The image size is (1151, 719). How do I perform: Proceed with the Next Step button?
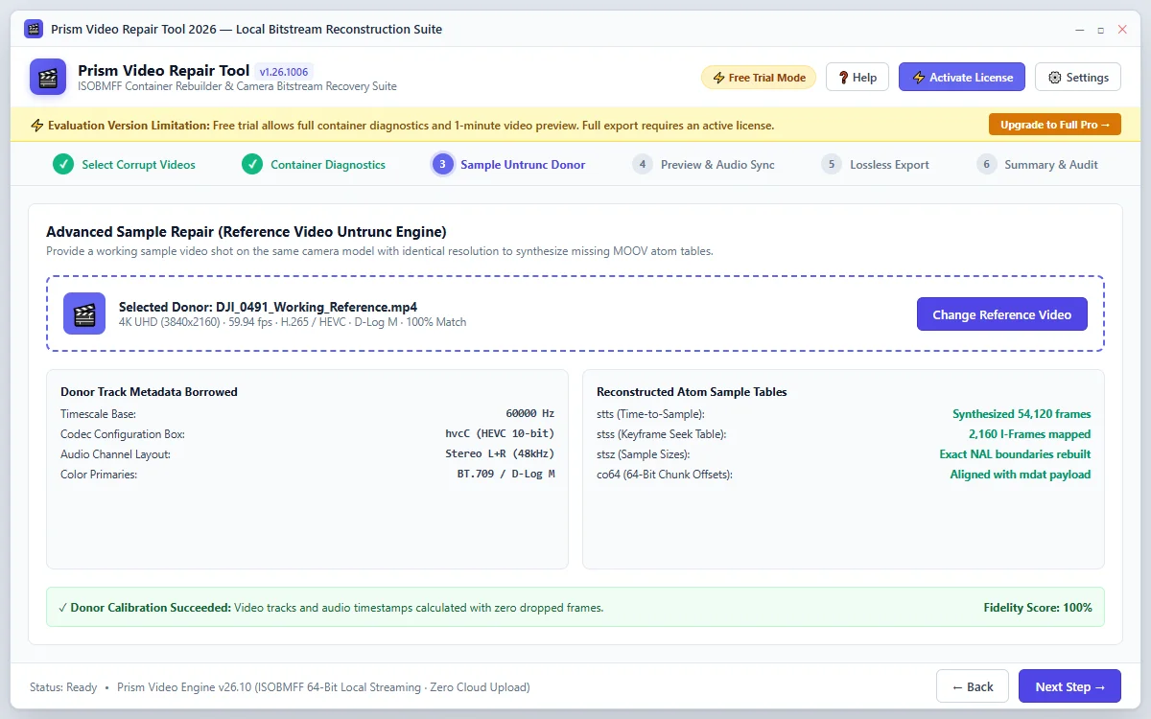pos(1069,686)
